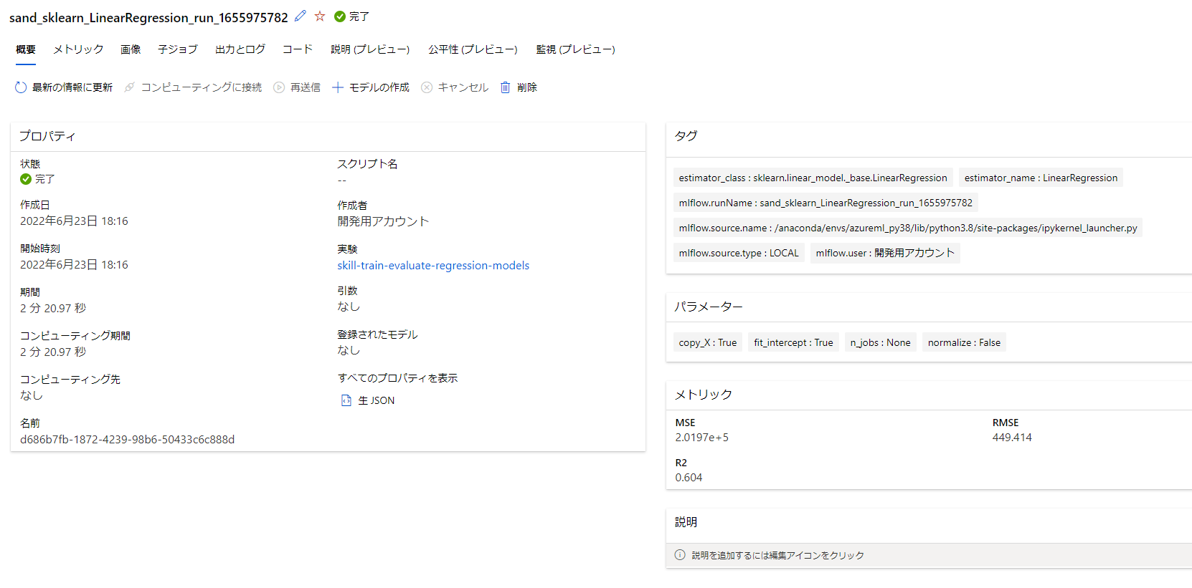Click the trash can delete icon
1192x588 pixels.
[505, 87]
